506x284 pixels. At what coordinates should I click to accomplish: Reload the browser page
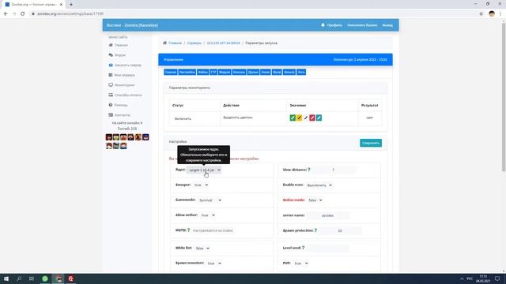[23, 14]
